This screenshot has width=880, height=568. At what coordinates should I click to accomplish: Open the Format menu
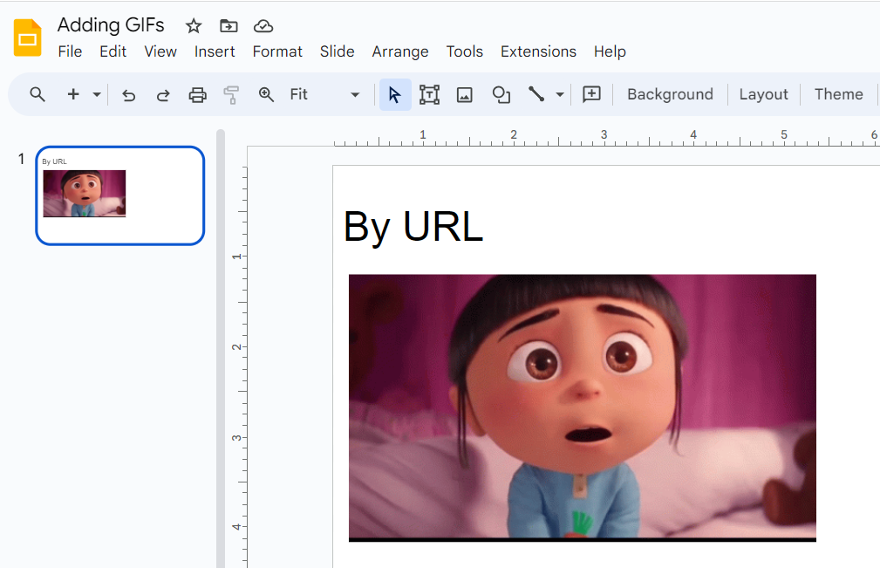(277, 51)
